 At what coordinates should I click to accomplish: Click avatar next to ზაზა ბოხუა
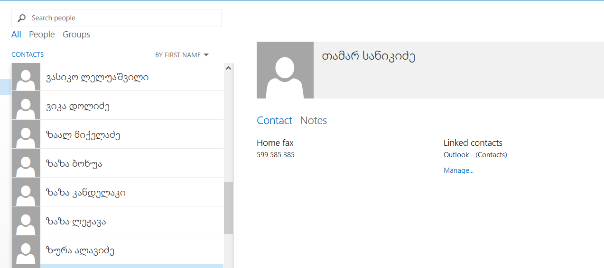pos(26,163)
